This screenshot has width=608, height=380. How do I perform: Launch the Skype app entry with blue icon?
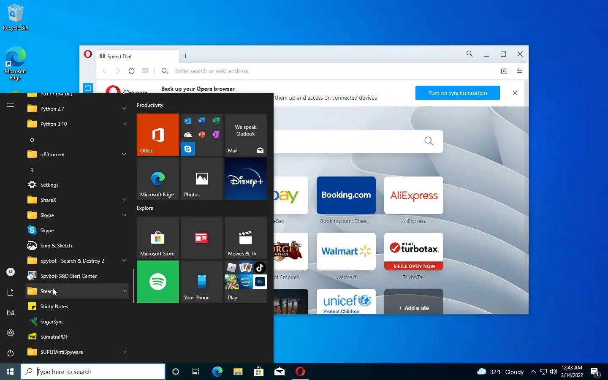pyautogui.click(x=77, y=231)
